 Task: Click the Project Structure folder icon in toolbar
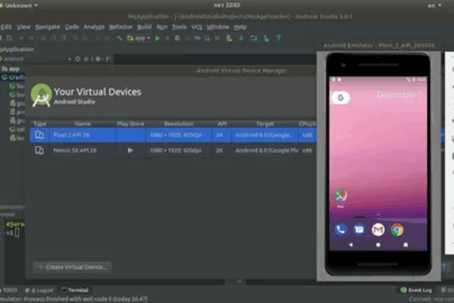[x=254, y=38]
